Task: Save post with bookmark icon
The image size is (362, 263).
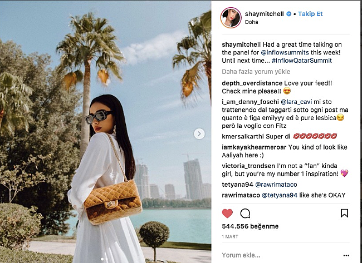Action: 344,213
